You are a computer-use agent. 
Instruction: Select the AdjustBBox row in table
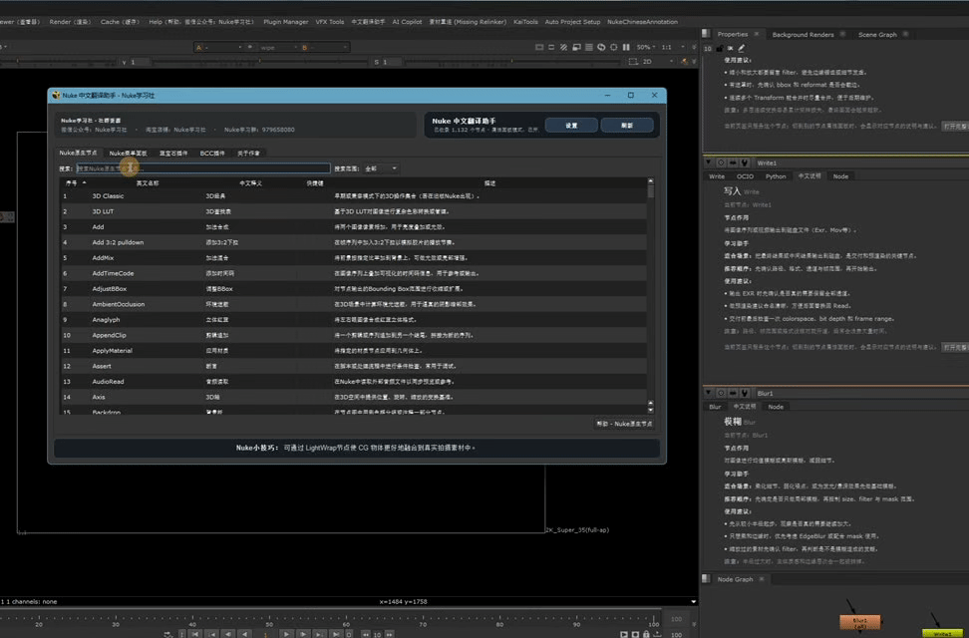click(x=354, y=289)
